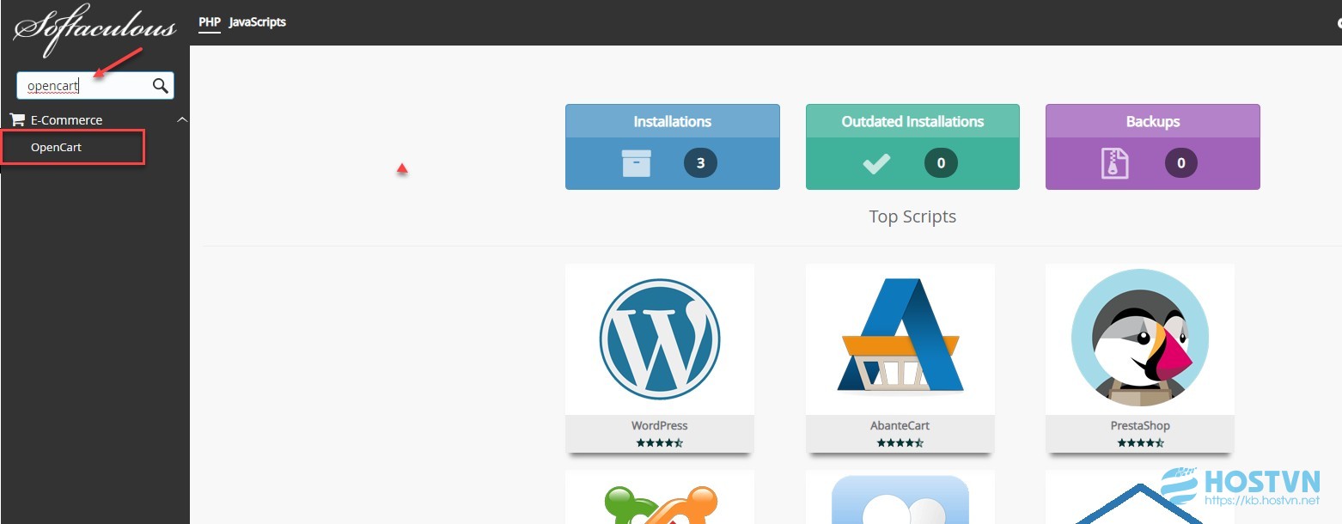1342x524 pixels.
Task: Open OpenCart in the sidebar
Action: (x=57, y=148)
